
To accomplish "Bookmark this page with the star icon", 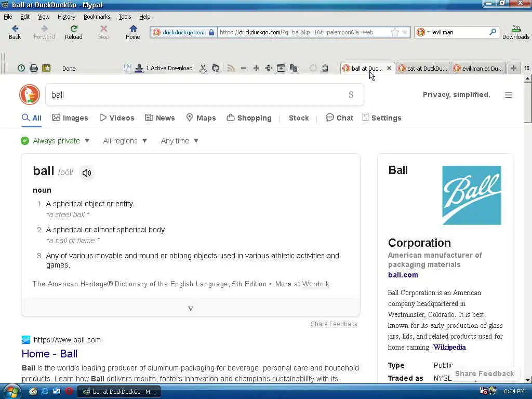I will point(395,32).
